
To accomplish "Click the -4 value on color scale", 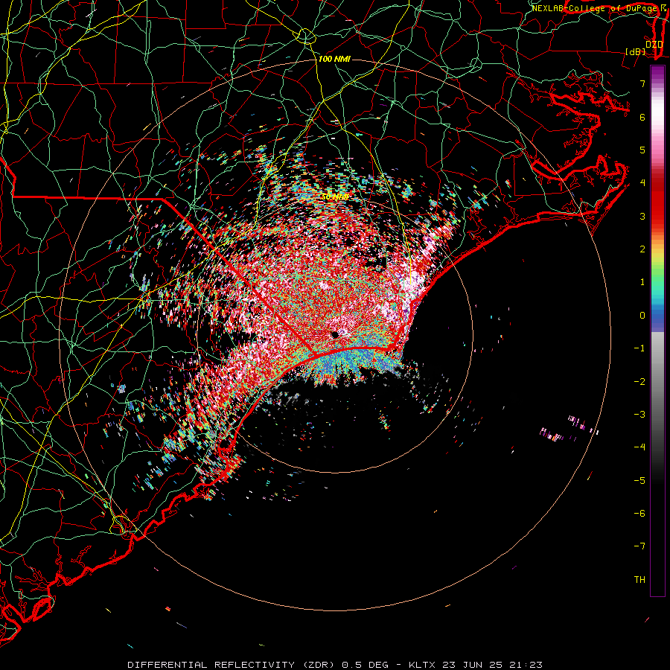I will tap(639, 447).
